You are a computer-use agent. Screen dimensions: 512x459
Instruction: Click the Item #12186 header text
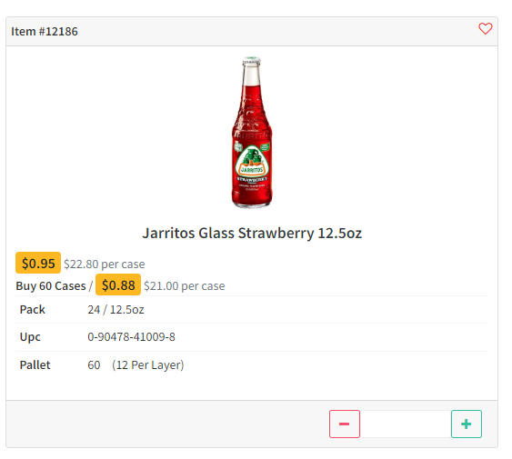[x=45, y=31]
